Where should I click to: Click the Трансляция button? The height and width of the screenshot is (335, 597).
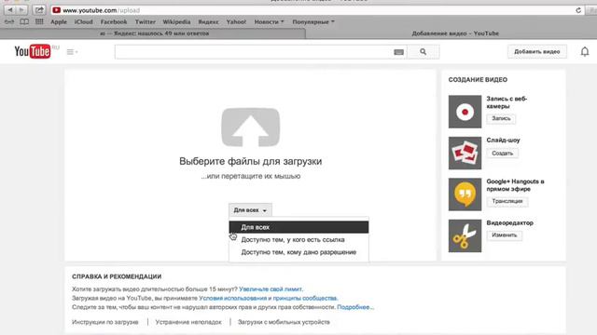pyautogui.click(x=507, y=201)
